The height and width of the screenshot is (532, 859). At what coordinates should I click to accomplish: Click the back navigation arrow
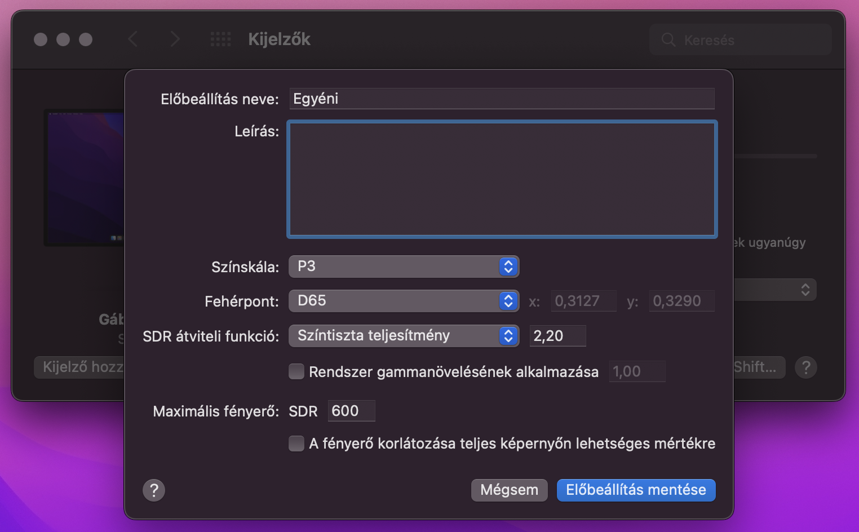click(x=133, y=39)
